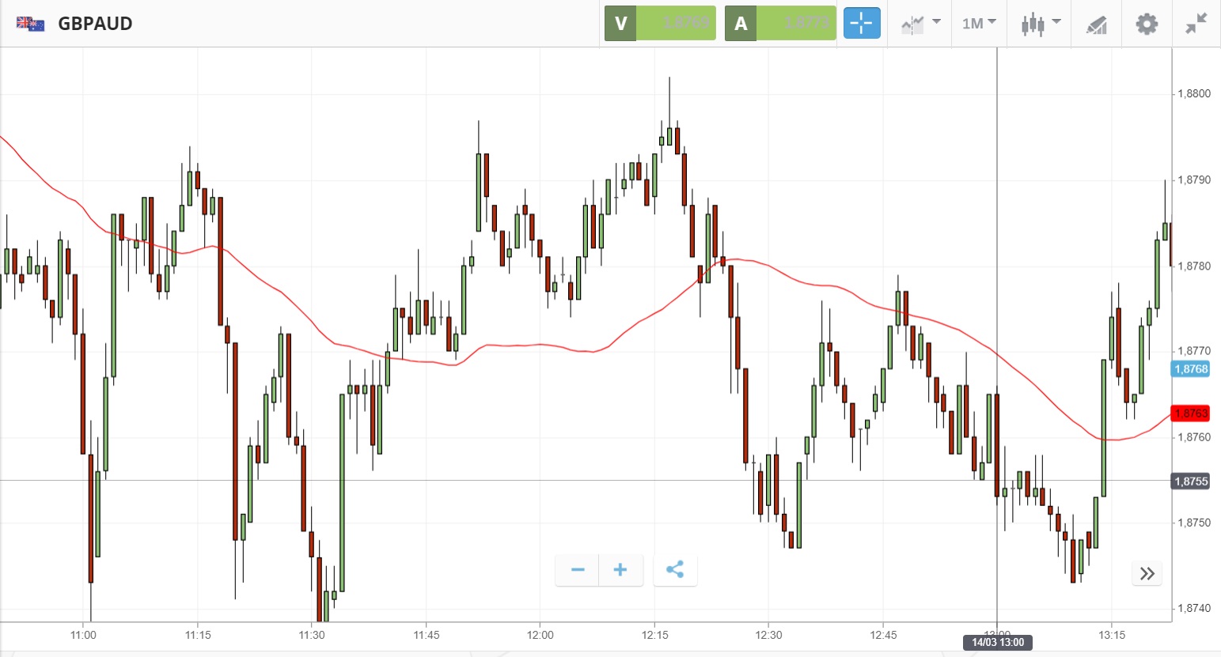Open the chart drawing tools
The width and height of the screenshot is (1221, 657).
pyautogui.click(x=1096, y=25)
